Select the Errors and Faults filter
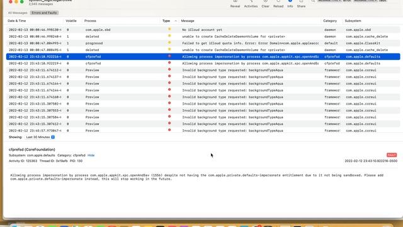 44,13
